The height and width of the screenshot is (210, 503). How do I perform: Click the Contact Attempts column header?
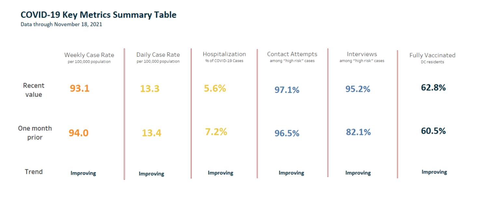[292, 54]
